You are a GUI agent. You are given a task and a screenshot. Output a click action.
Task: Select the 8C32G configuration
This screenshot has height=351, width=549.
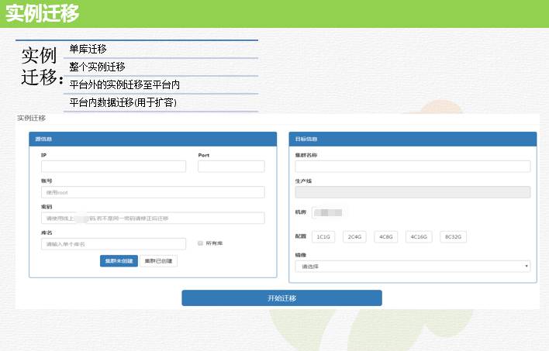[x=453, y=237]
